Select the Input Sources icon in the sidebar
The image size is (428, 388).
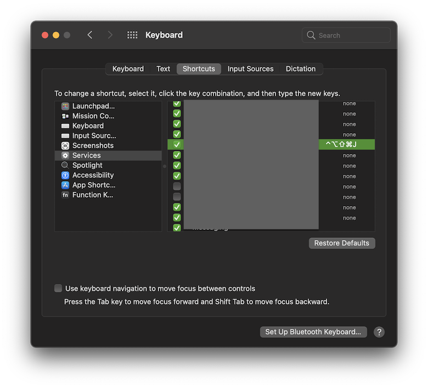(x=65, y=136)
